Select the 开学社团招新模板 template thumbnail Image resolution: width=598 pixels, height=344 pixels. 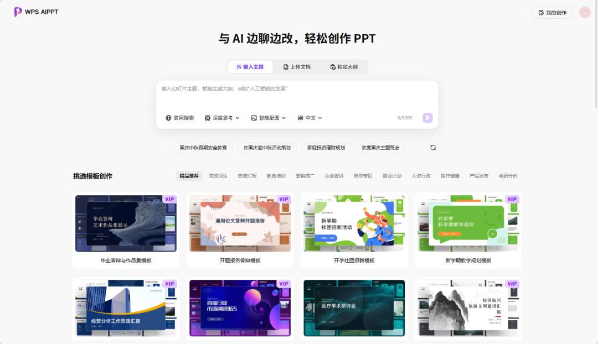(x=353, y=223)
